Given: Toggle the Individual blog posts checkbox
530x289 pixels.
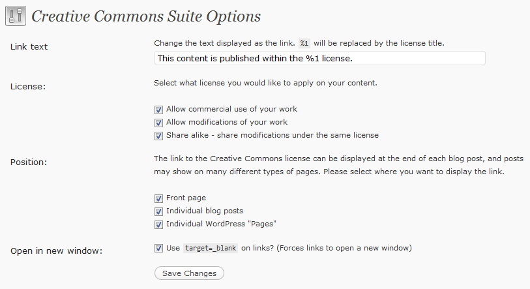Looking at the screenshot, I should pos(158,211).
